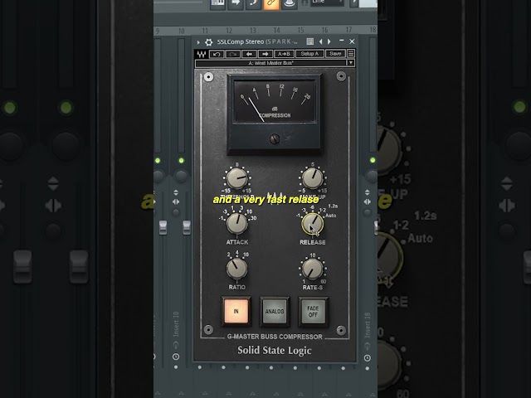The image size is (531, 398).
Task: Load next Waves preset right arrow
Action: coord(265,54)
